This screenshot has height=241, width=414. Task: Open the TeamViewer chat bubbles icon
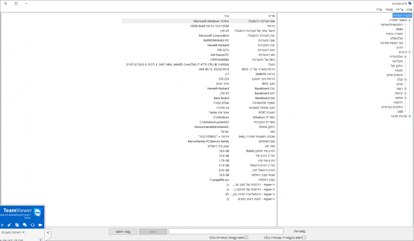[24, 225]
